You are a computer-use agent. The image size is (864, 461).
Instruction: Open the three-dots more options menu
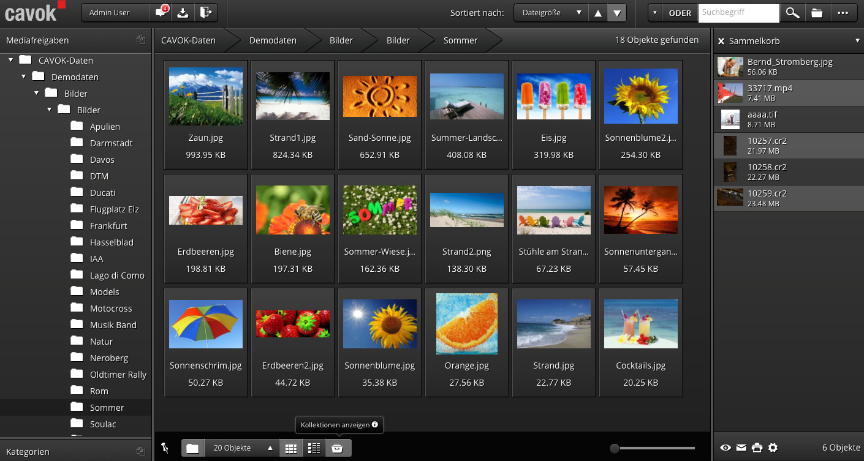(843, 13)
